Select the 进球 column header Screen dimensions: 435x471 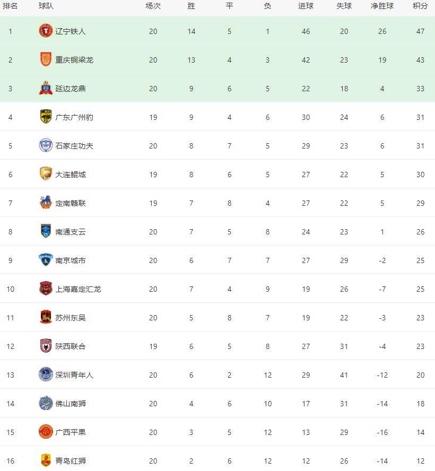tap(306, 6)
